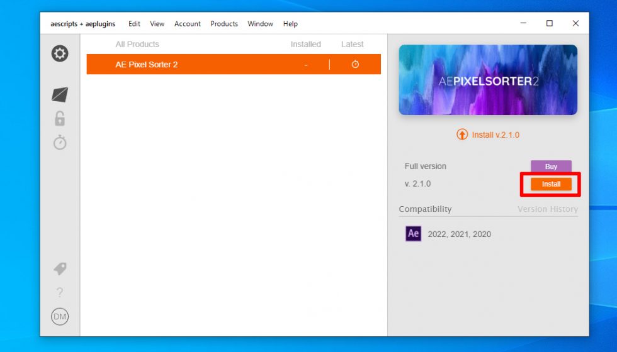The width and height of the screenshot is (617, 352).
Task: Open the Help menu
Action: pyautogui.click(x=290, y=24)
